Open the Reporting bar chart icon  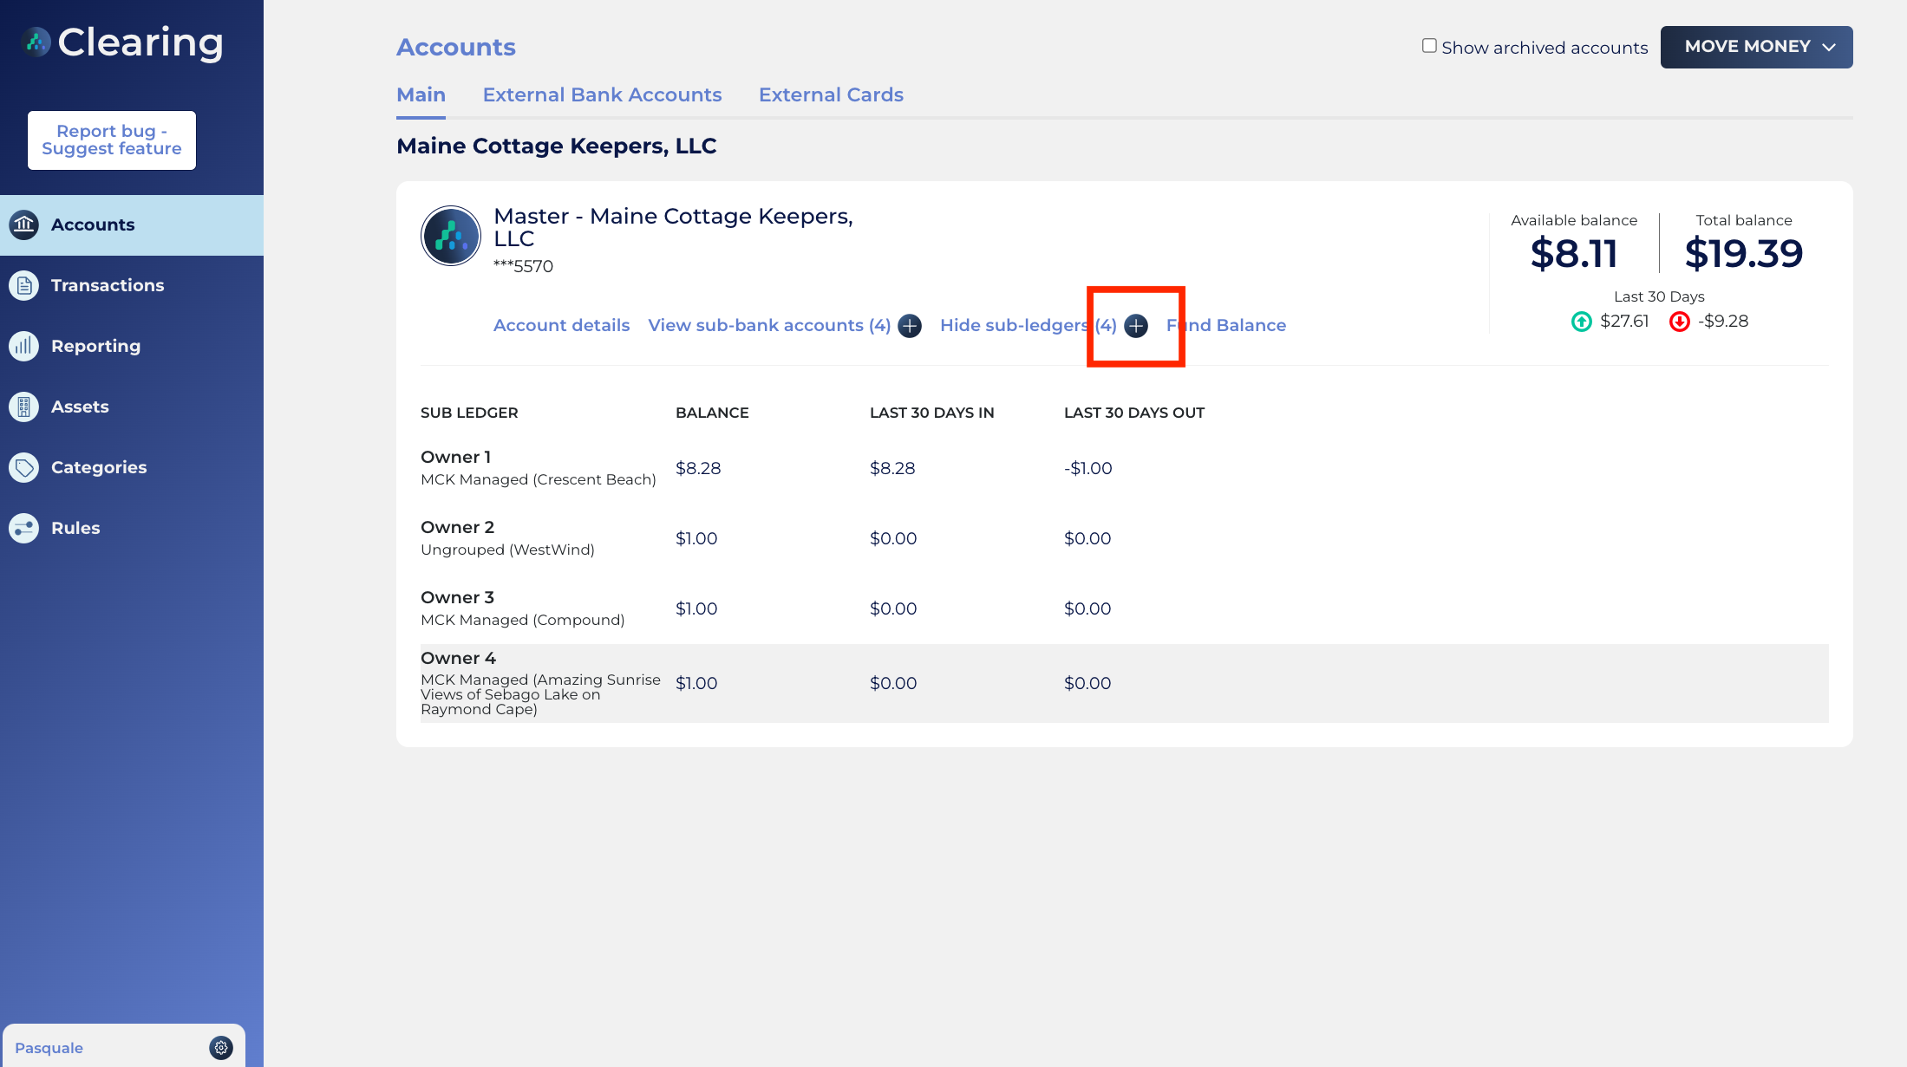click(24, 346)
